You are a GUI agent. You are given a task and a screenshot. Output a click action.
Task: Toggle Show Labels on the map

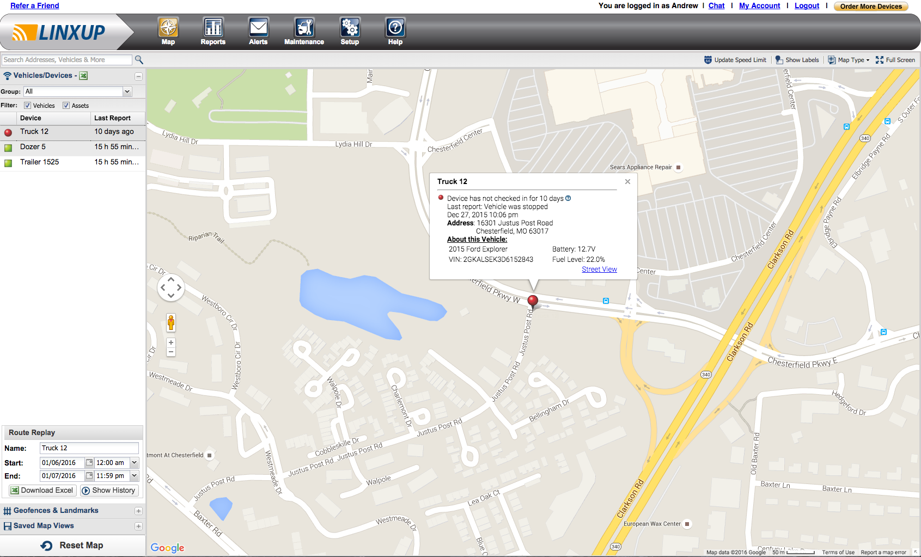(797, 60)
